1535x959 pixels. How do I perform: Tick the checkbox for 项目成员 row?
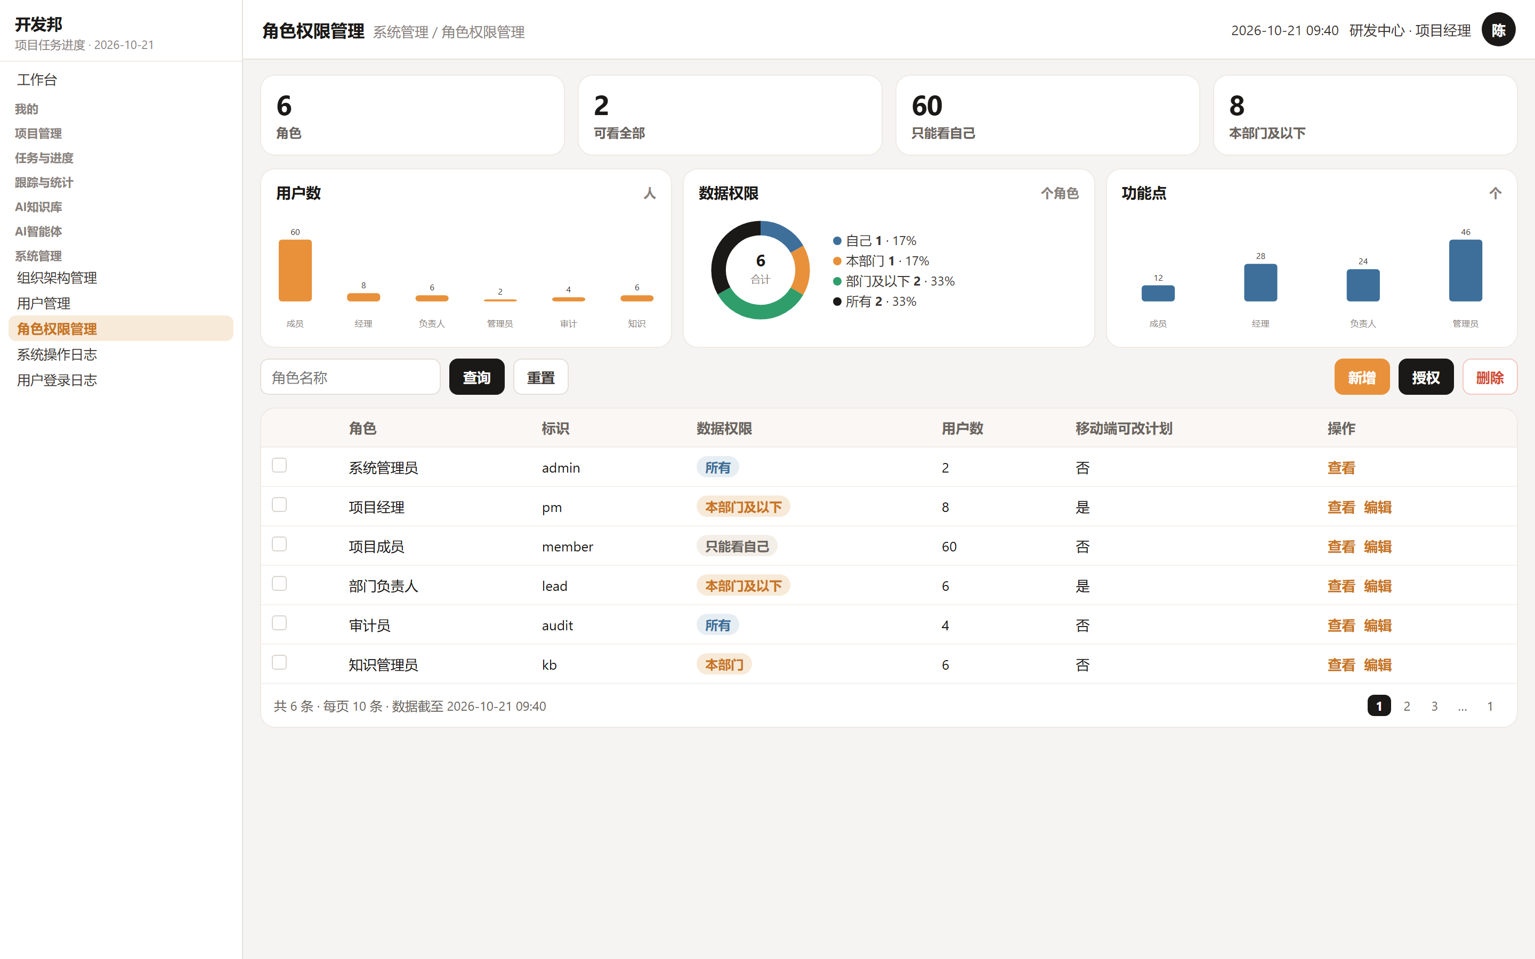pyautogui.click(x=279, y=544)
